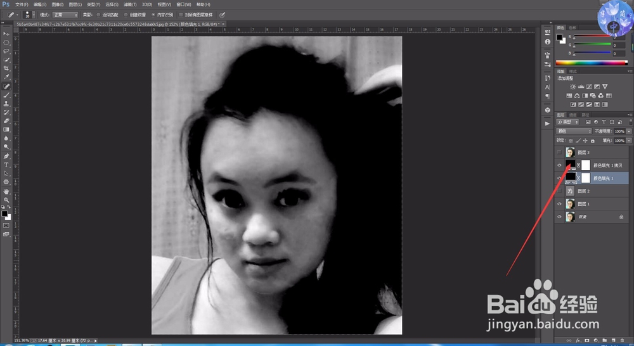Select the Gradient tool

point(6,130)
